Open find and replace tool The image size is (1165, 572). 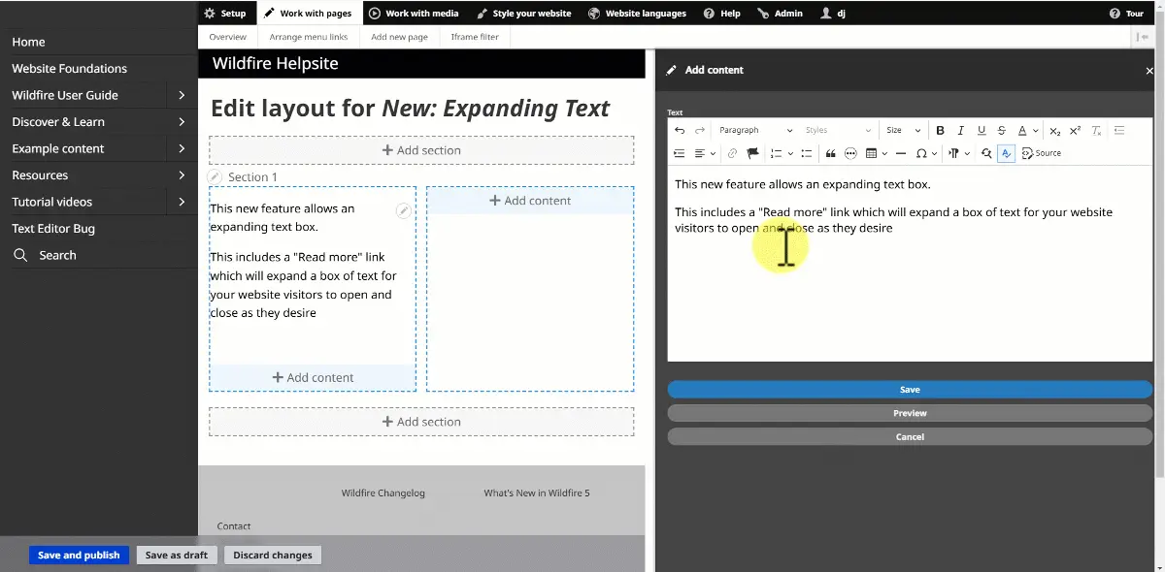tap(986, 153)
